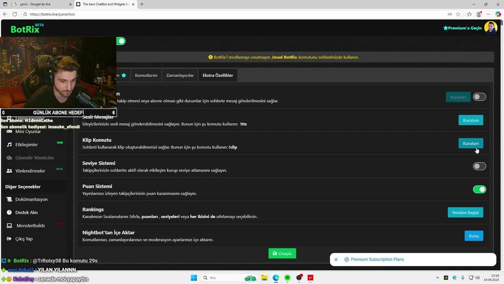
Task: Open the Edge Favorites list icon
Action: point(469,14)
